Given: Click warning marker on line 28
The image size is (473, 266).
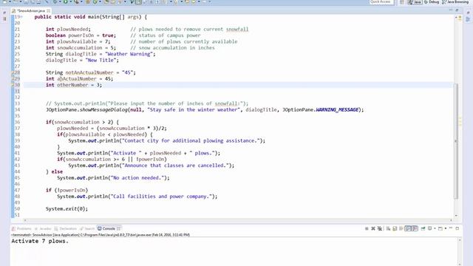Looking at the screenshot, I should [x=13, y=72].
